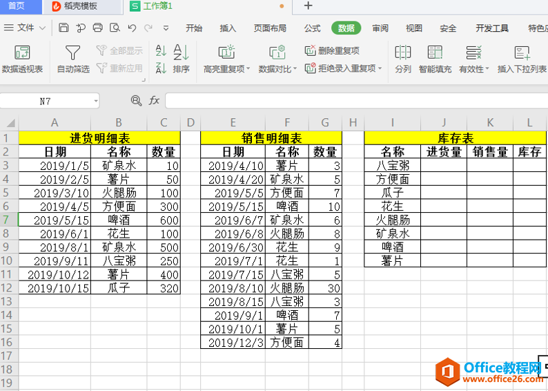Select 瓜子 in the 库存表 table
The image size is (548, 391).
point(393,192)
